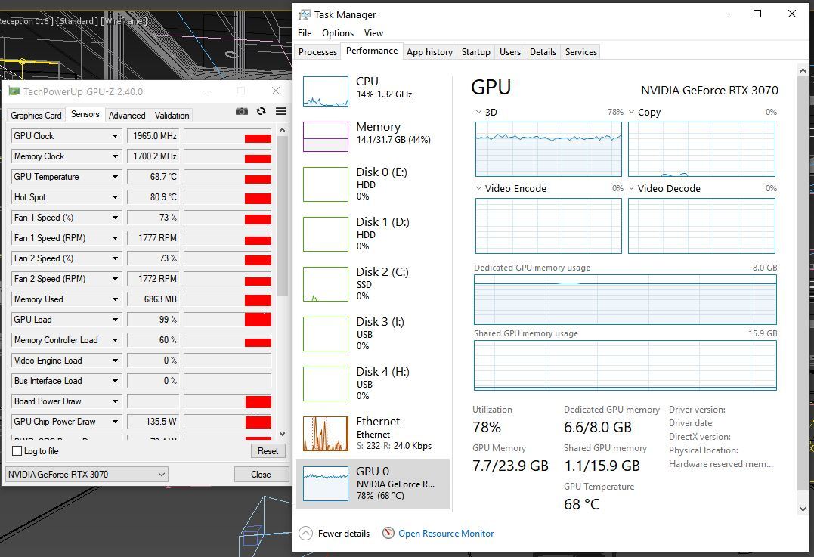
Task: Click the Memory Used value 6863 MB
Action: (153, 299)
